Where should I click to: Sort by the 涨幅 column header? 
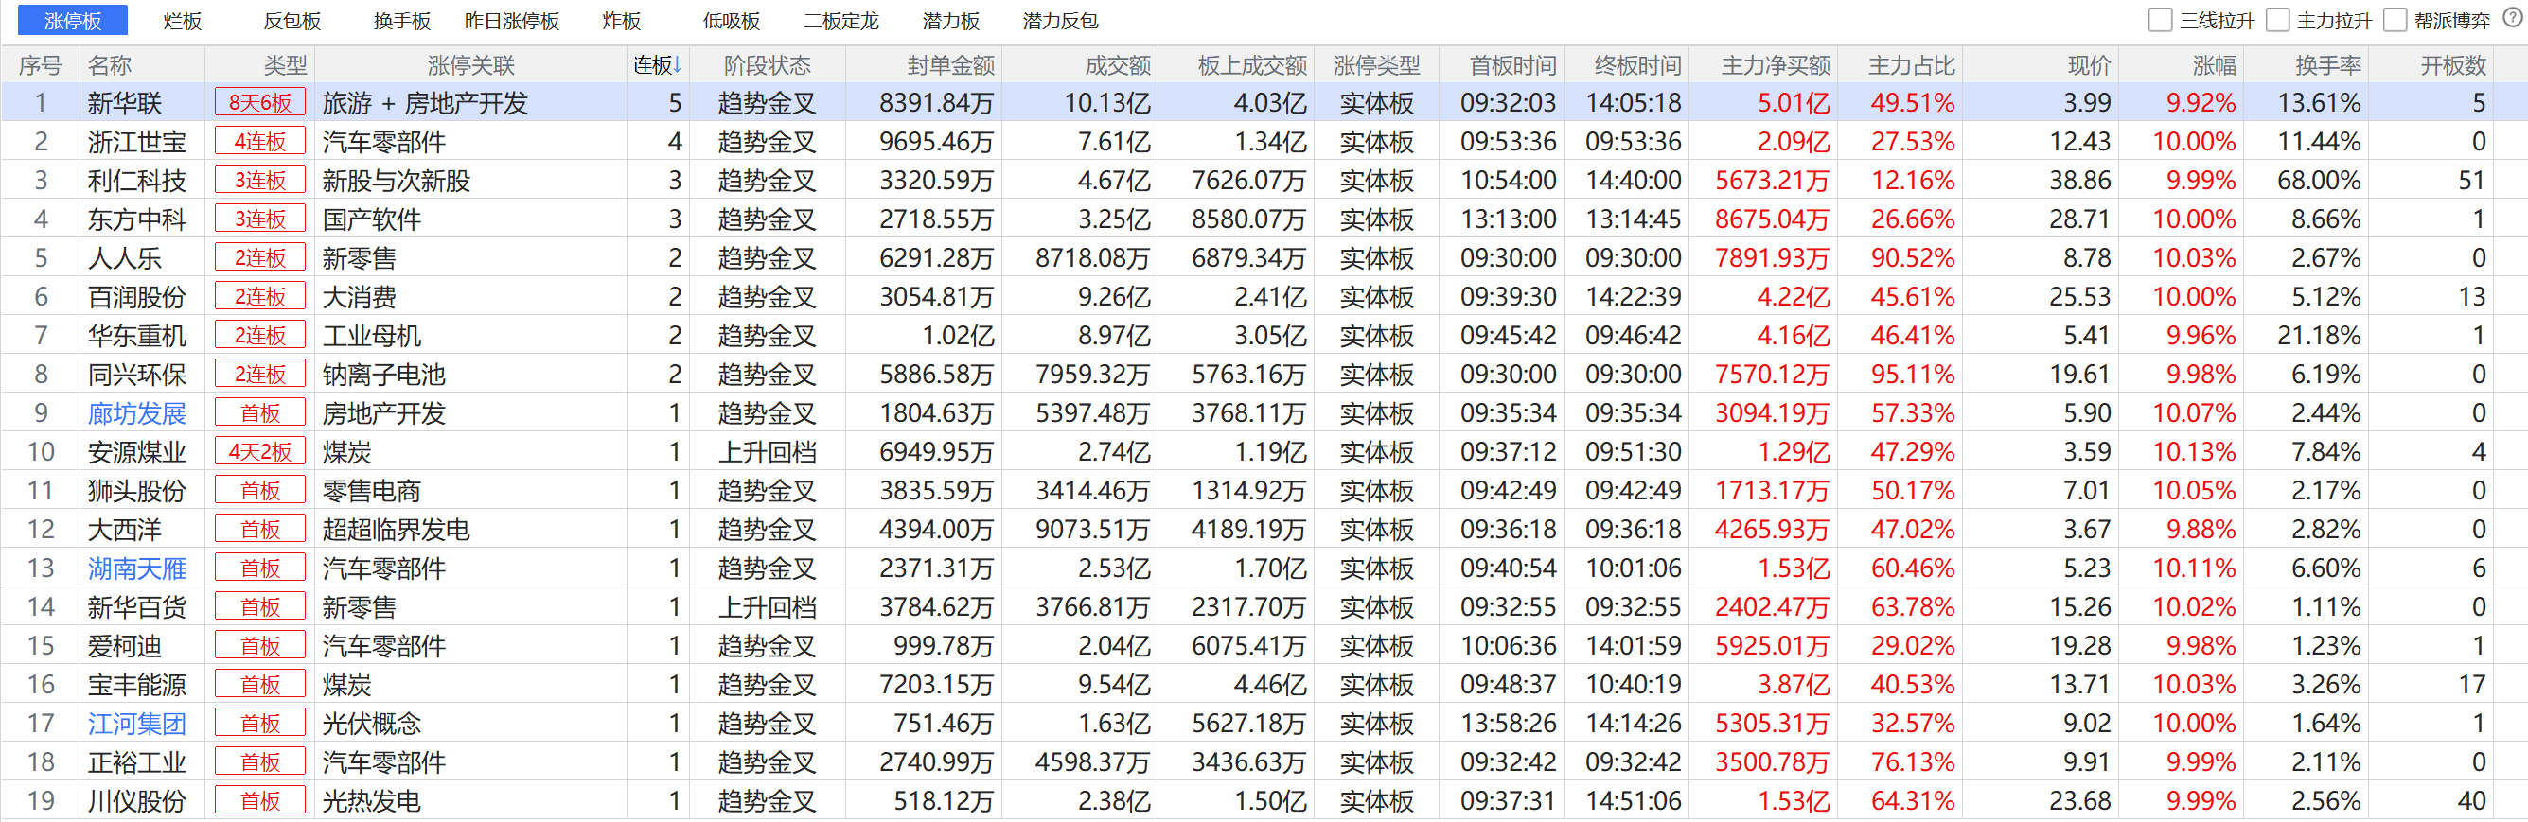(x=2214, y=65)
